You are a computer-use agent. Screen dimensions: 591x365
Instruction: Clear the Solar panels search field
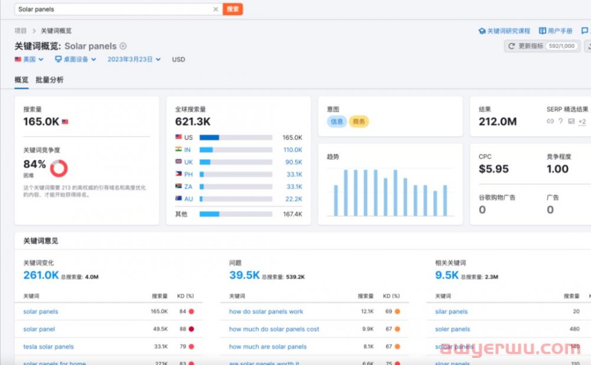(x=216, y=9)
